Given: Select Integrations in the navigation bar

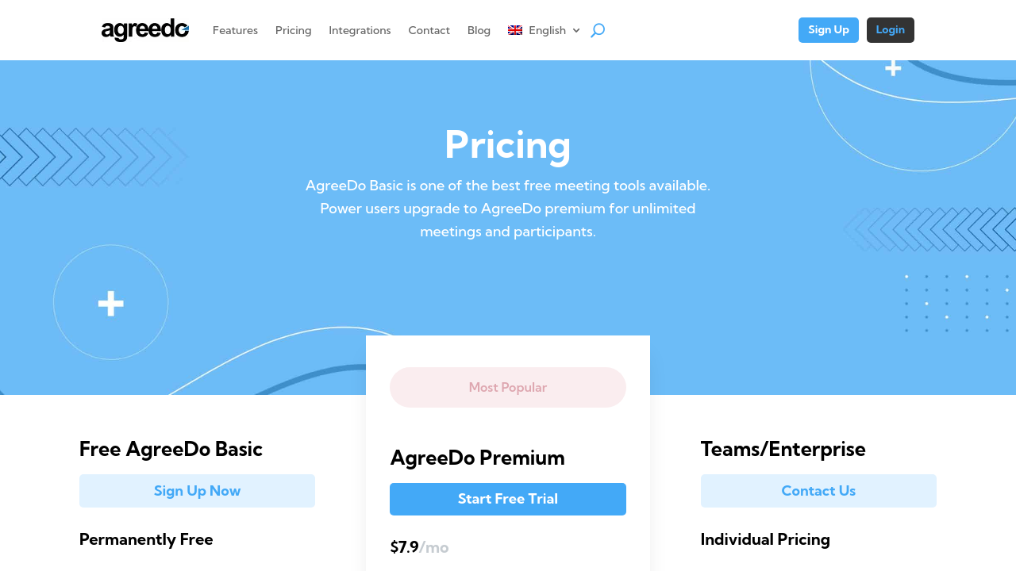Looking at the screenshot, I should (x=360, y=30).
